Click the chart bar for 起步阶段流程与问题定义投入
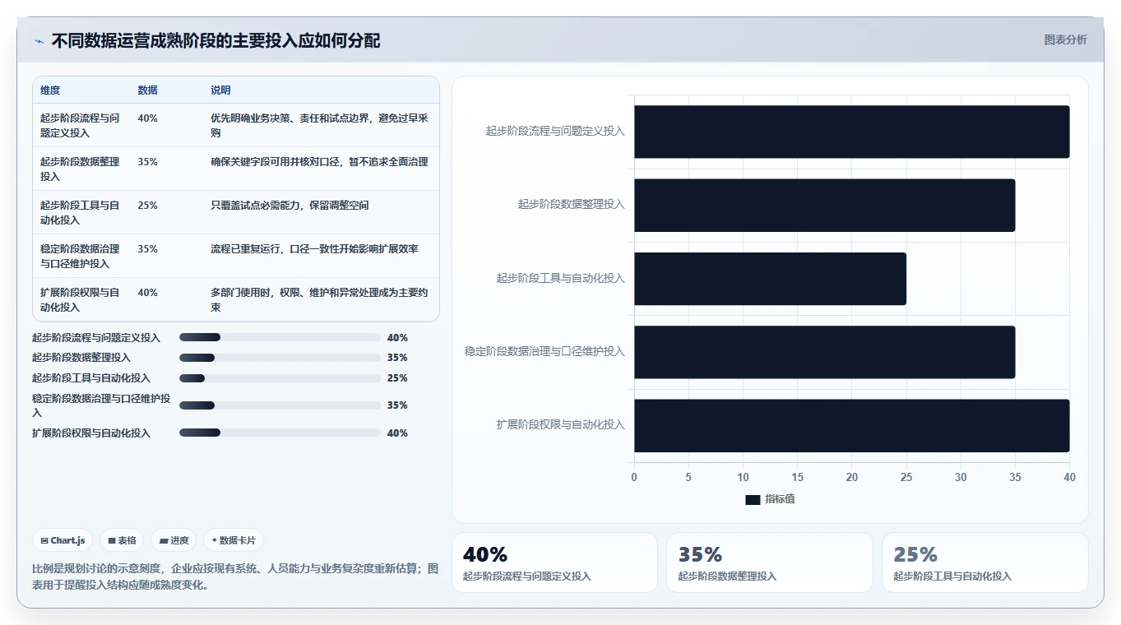Image resolution: width=1121 pixels, height=625 pixels. point(851,132)
